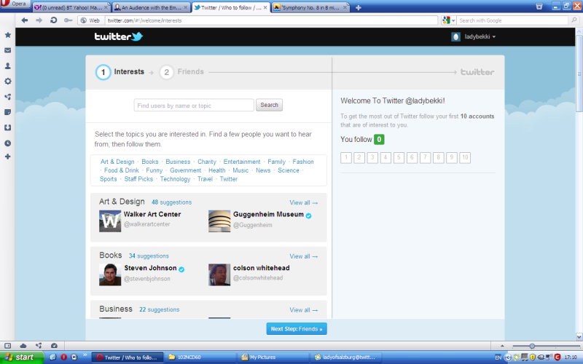Switch to the Symphony No. 8 tab
The height and width of the screenshot is (364, 583).
click(311, 7)
